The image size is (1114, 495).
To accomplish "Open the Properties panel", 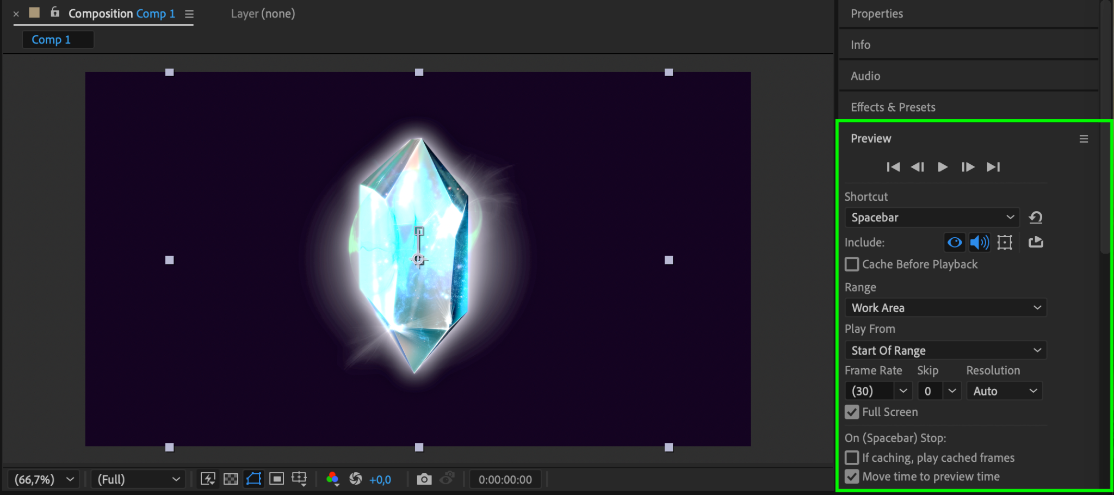I will (x=877, y=14).
